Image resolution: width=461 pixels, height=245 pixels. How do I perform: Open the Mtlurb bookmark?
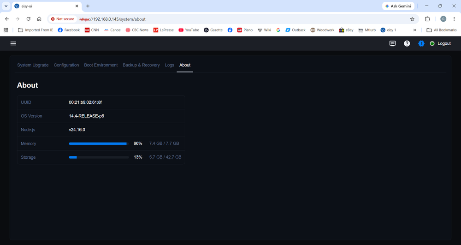click(367, 30)
